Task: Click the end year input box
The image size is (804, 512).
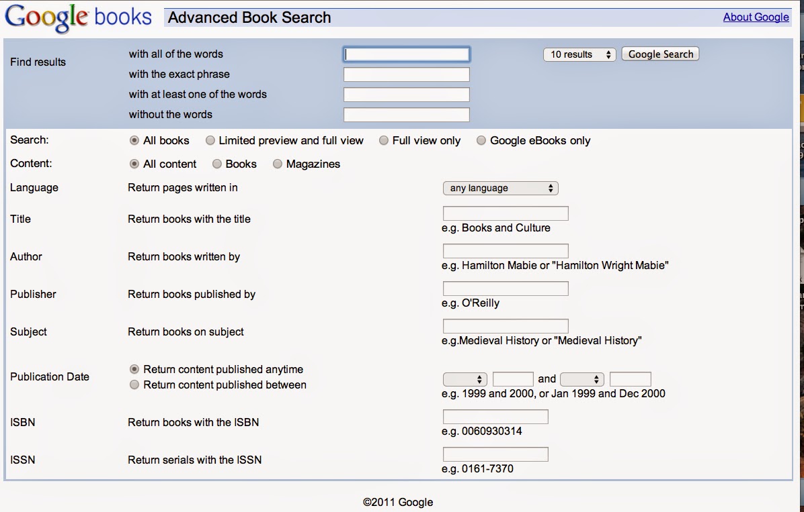Action: [630, 379]
